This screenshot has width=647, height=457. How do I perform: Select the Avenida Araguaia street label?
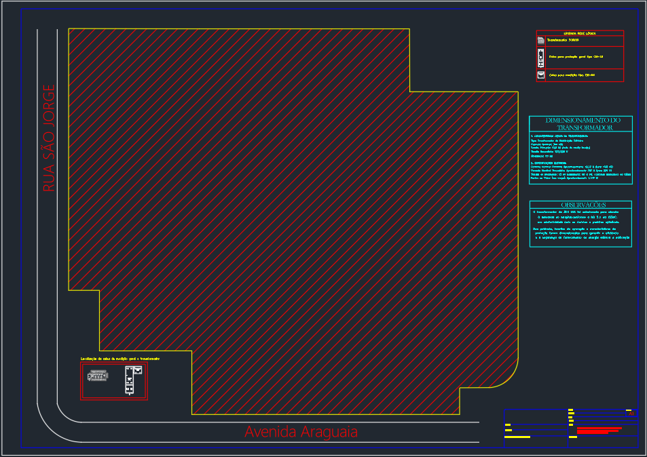[301, 432]
